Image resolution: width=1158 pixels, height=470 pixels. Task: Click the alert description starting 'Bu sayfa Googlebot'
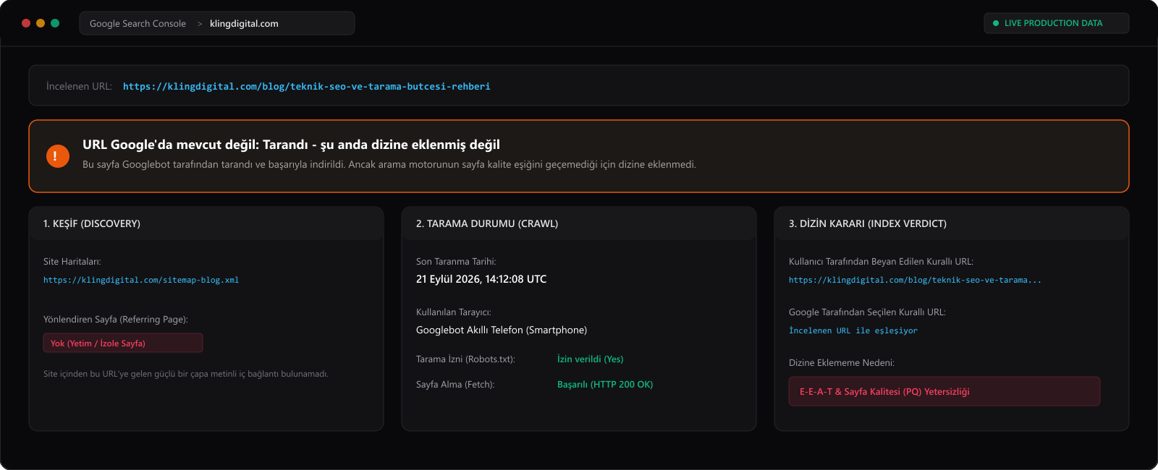(389, 164)
